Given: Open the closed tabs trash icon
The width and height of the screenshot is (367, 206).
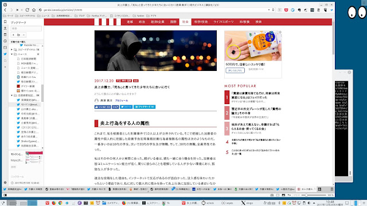Looking at the screenshot, I should 331,189.
